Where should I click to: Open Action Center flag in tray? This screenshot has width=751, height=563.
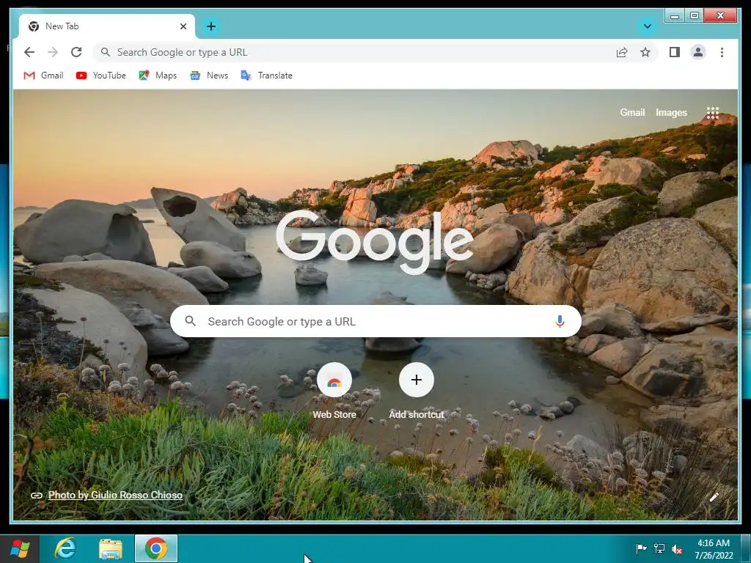click(641, 548)
